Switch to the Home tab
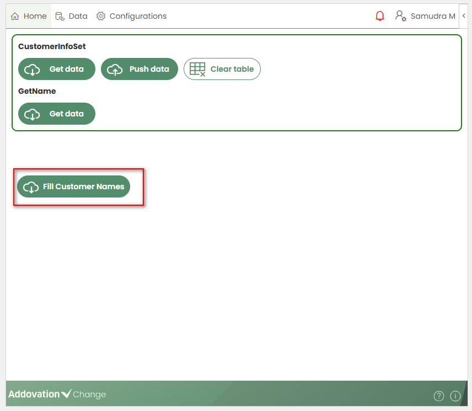Viewport: 472px width, 411px height. tap(34, 16)
